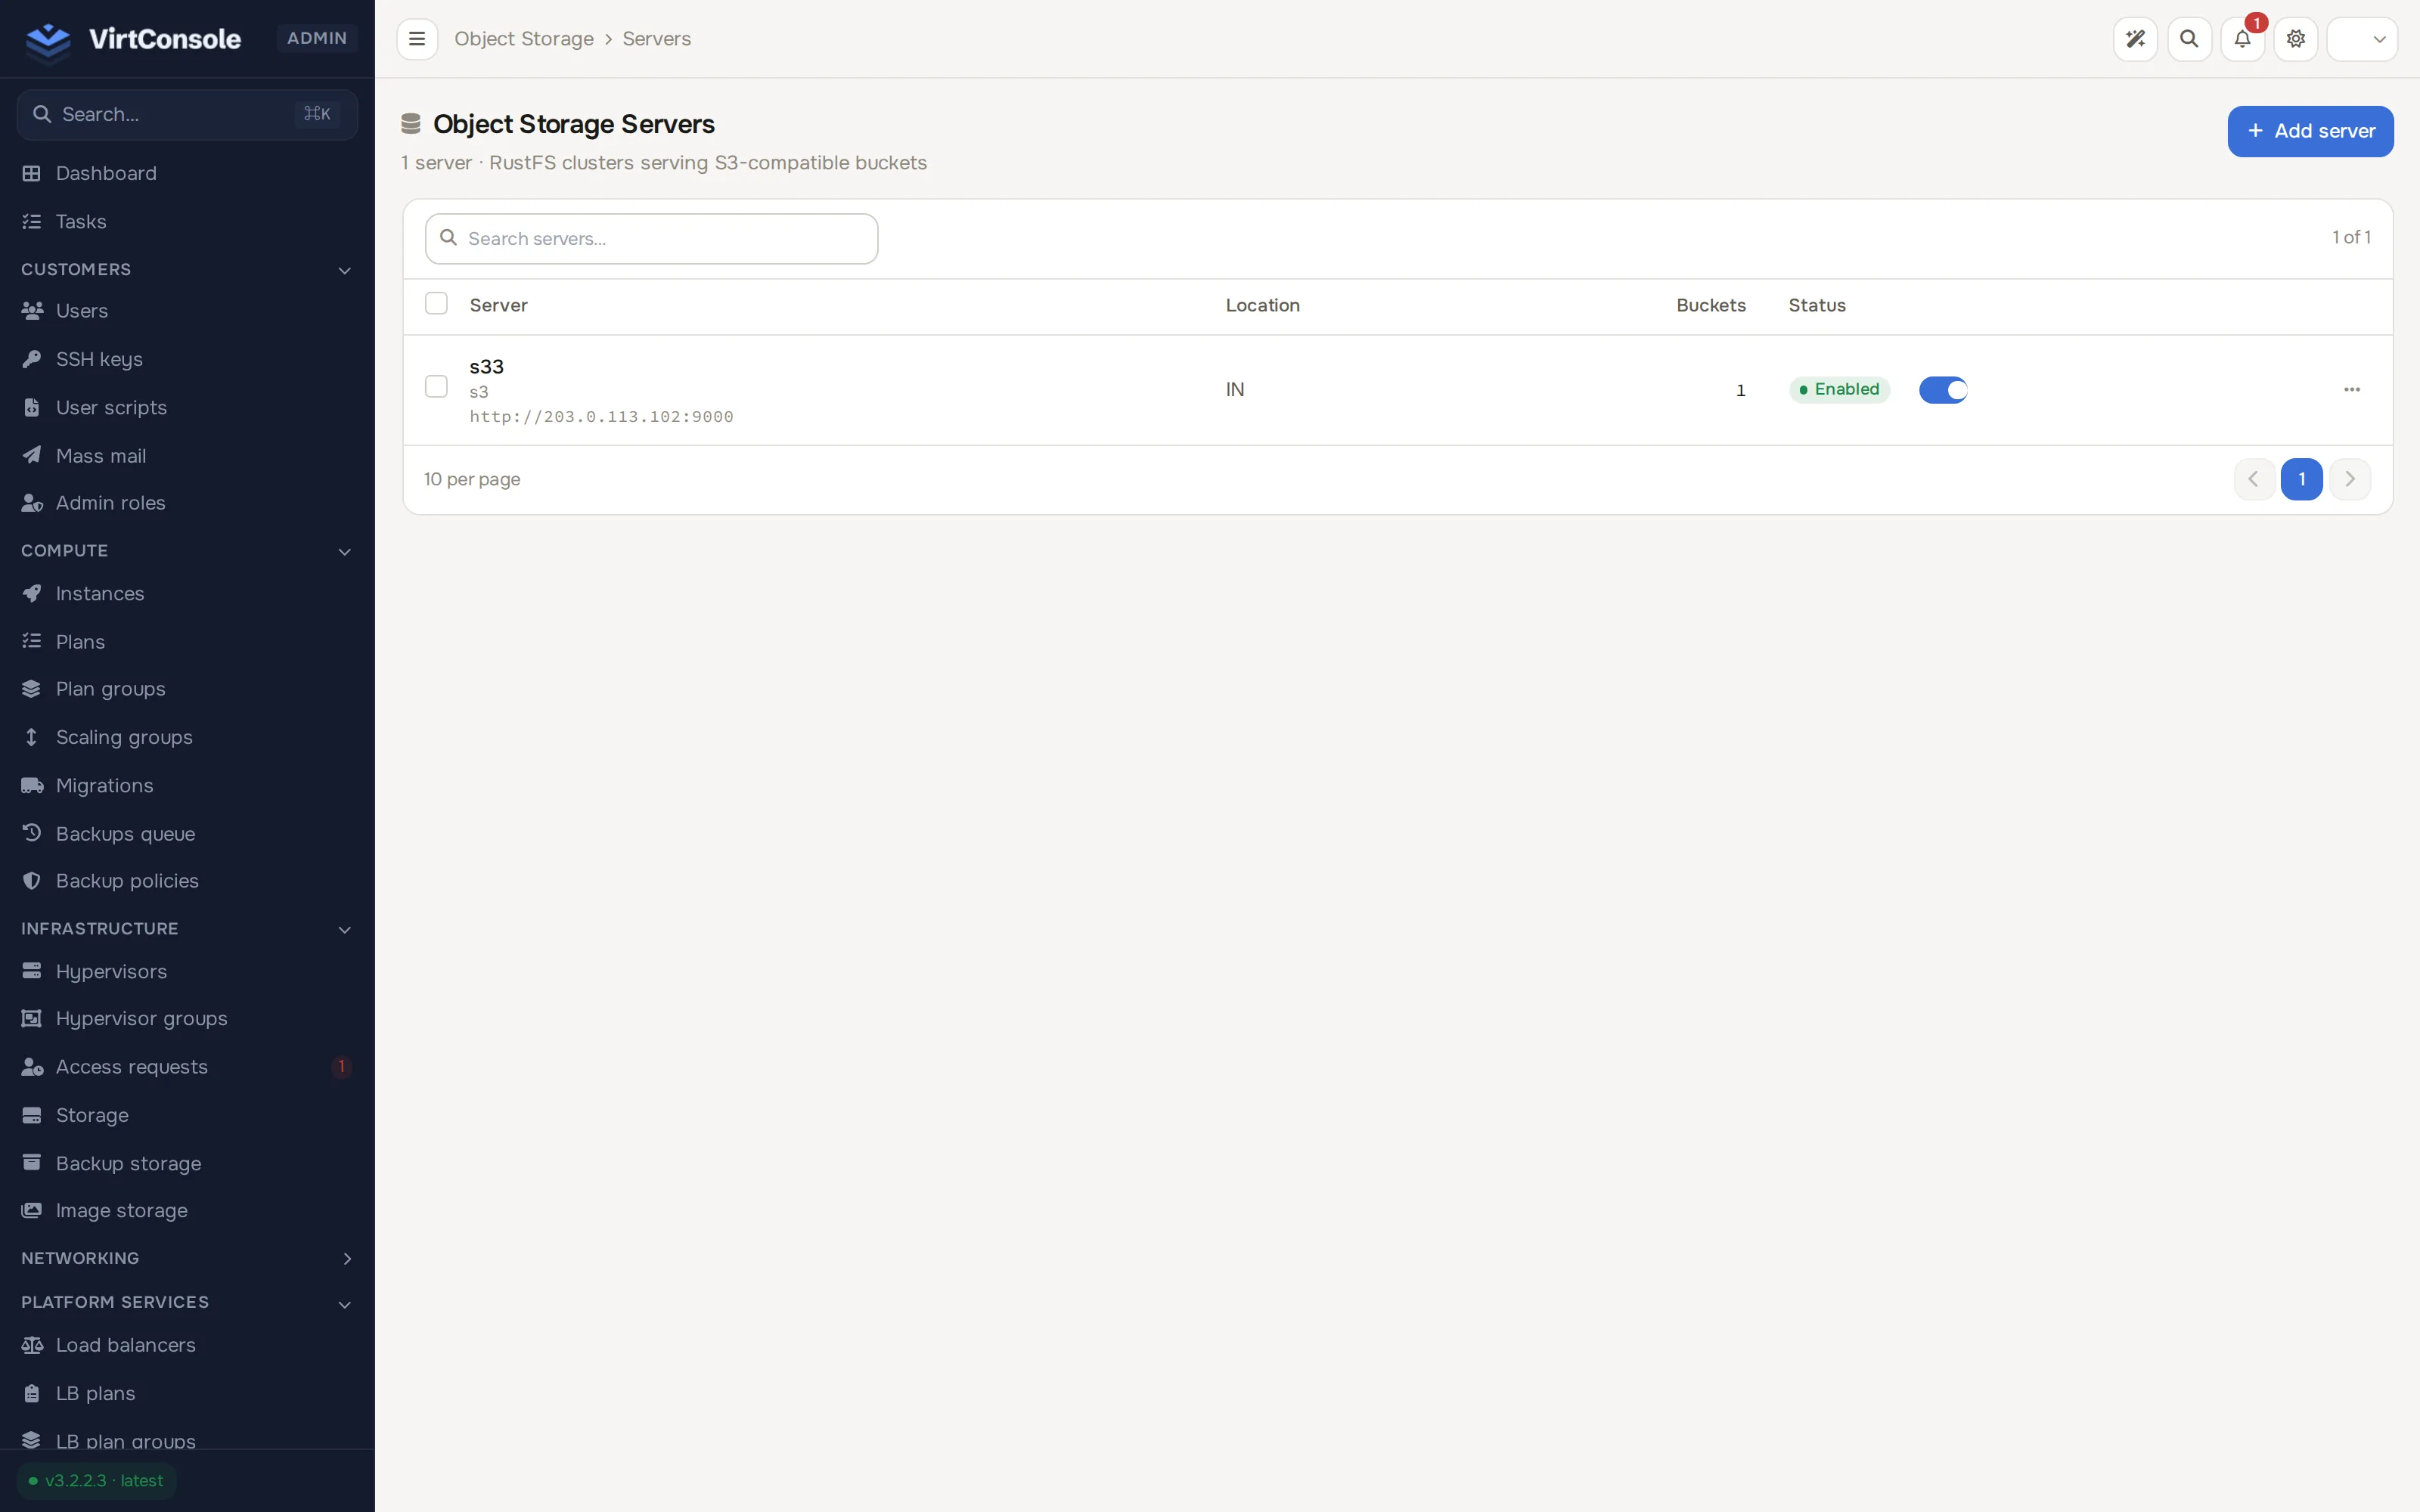Go to previous page arrow
The height and width of the screenshot is (1512, 2420).
[x=2254, y=479]
